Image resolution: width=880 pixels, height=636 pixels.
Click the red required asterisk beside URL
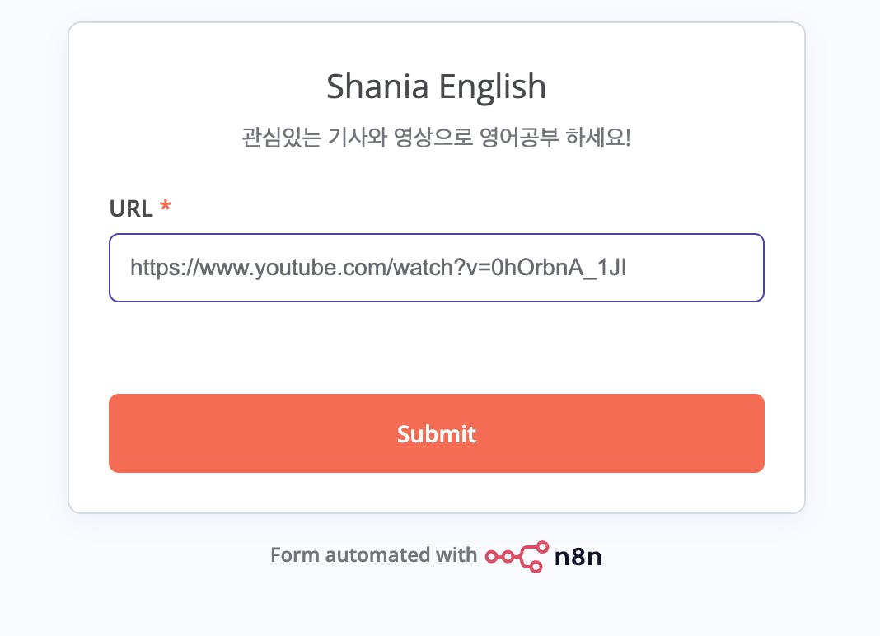point(166,208)
